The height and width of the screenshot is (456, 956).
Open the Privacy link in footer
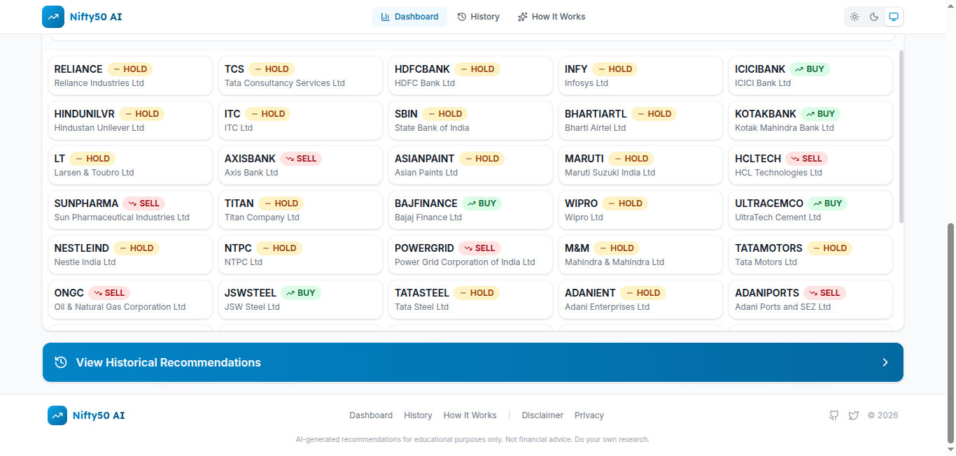(589, 415)
